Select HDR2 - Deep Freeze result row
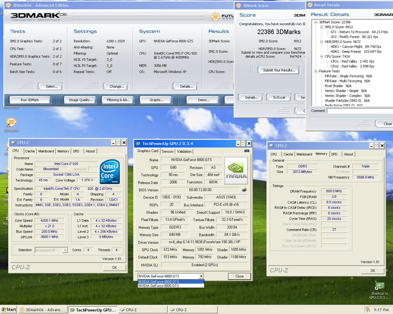 click(x=356, y=52)
